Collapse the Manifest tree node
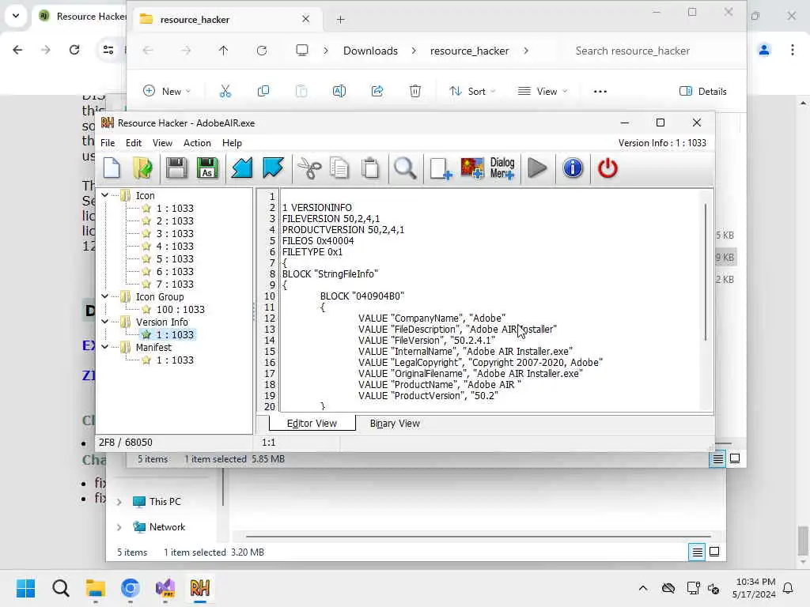 105,347
